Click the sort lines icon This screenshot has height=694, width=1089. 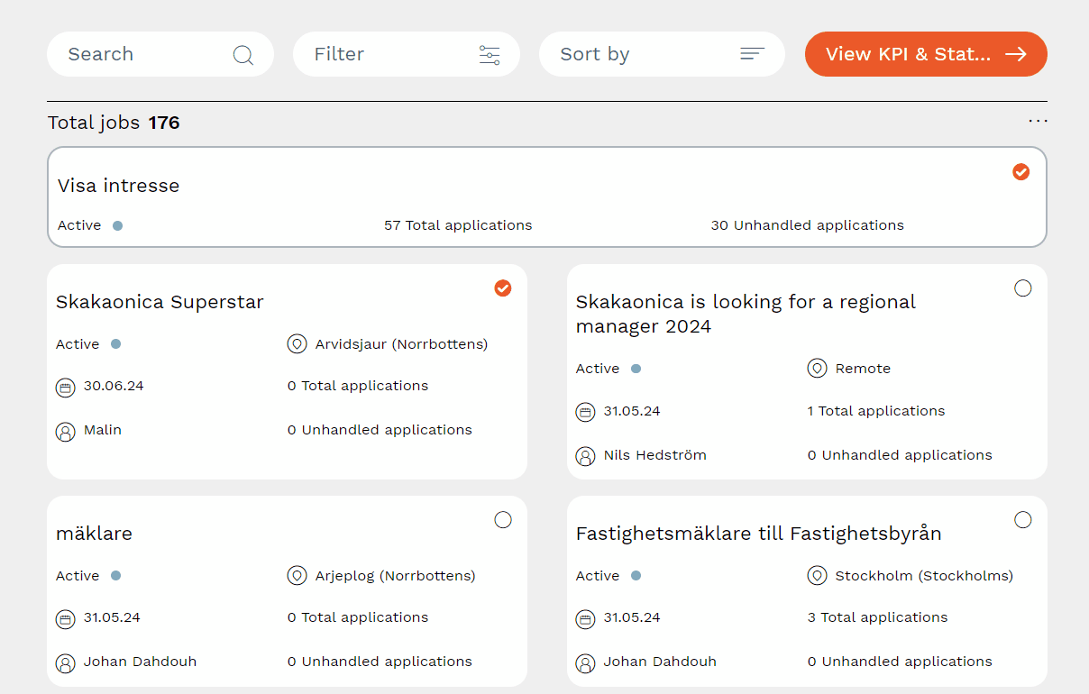point(752,54)
